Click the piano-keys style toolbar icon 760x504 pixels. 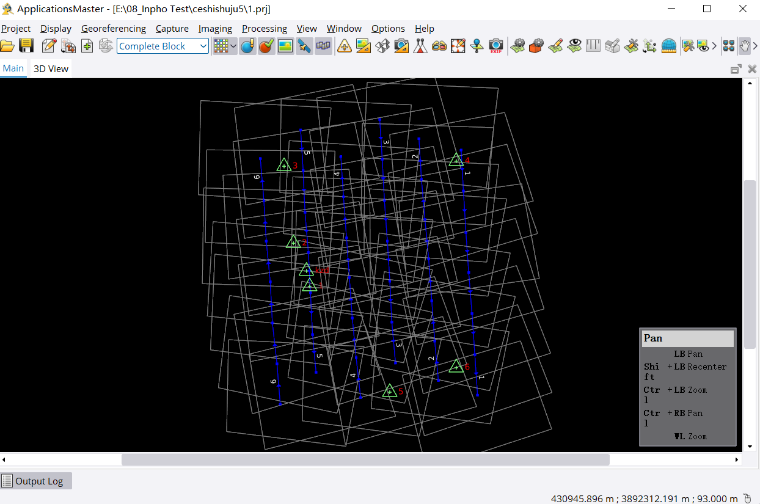coord(593,46)
